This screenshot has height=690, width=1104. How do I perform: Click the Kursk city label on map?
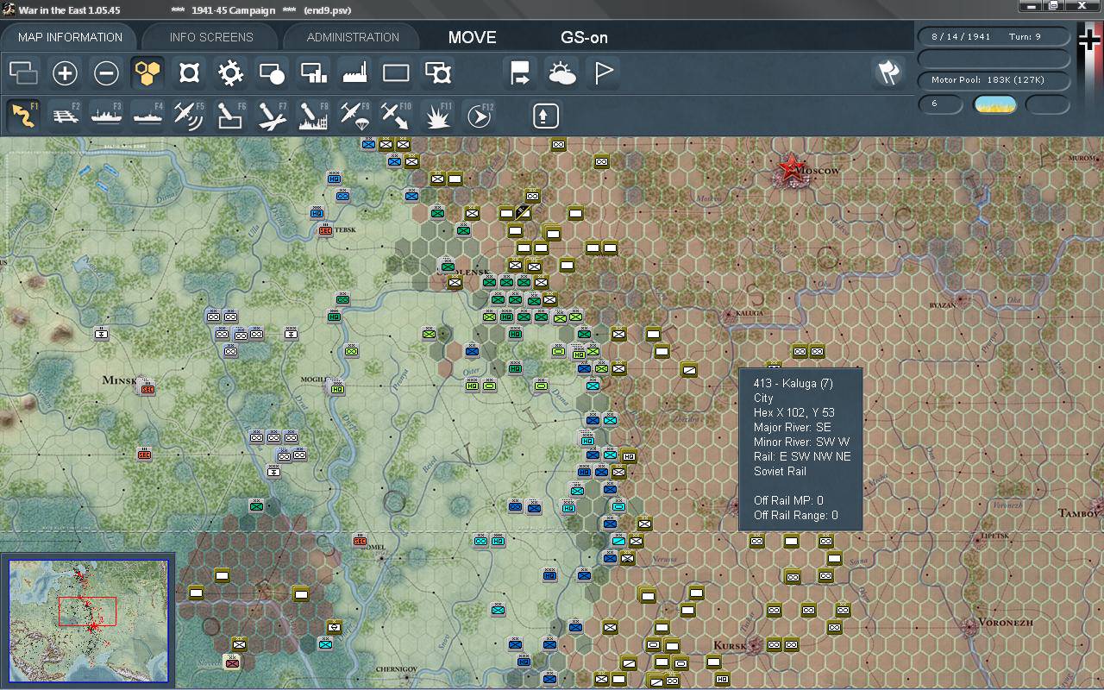tap(730, 645)
